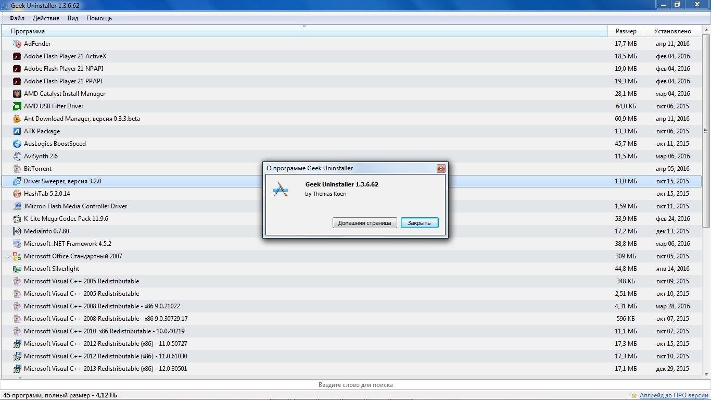Viewport: 711px width, 400px height.
Task: Click the AdFender program icon
Action: [x=17, y=44]
